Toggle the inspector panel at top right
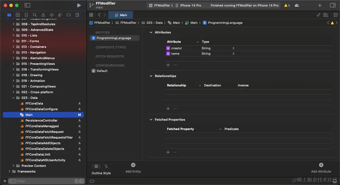340x185 pixels. 333,5
